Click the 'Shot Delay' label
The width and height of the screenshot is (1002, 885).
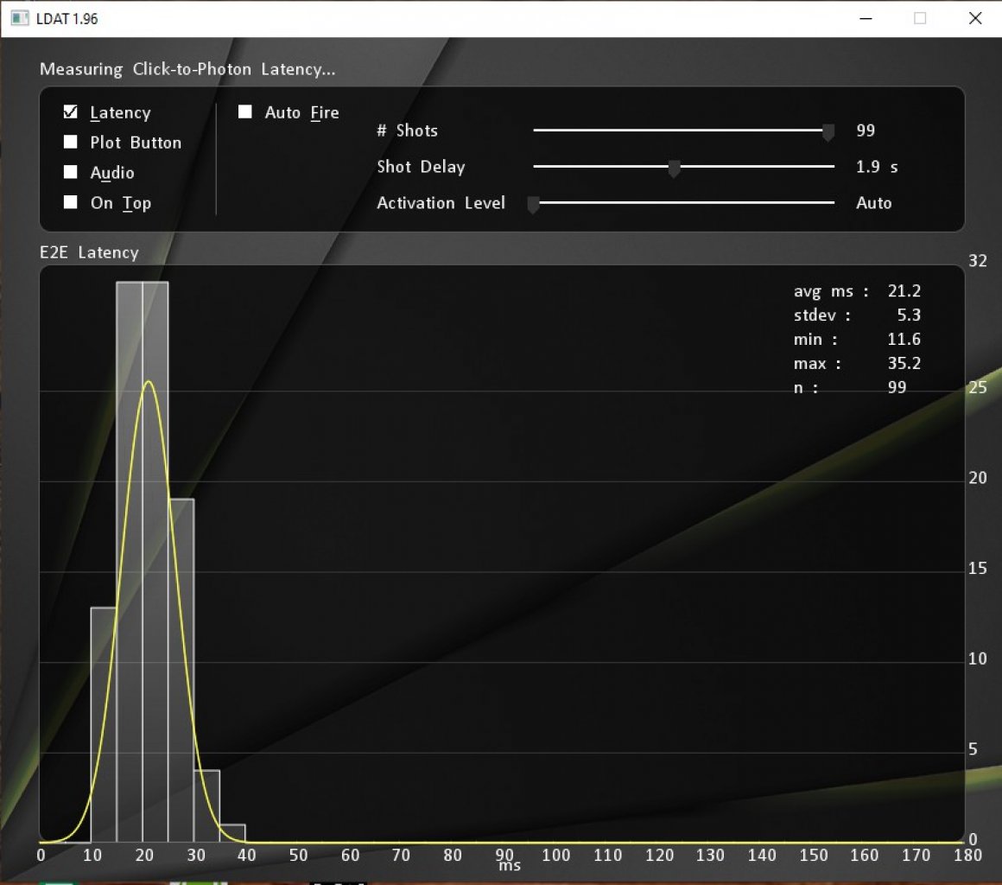[x=421, y=167]
